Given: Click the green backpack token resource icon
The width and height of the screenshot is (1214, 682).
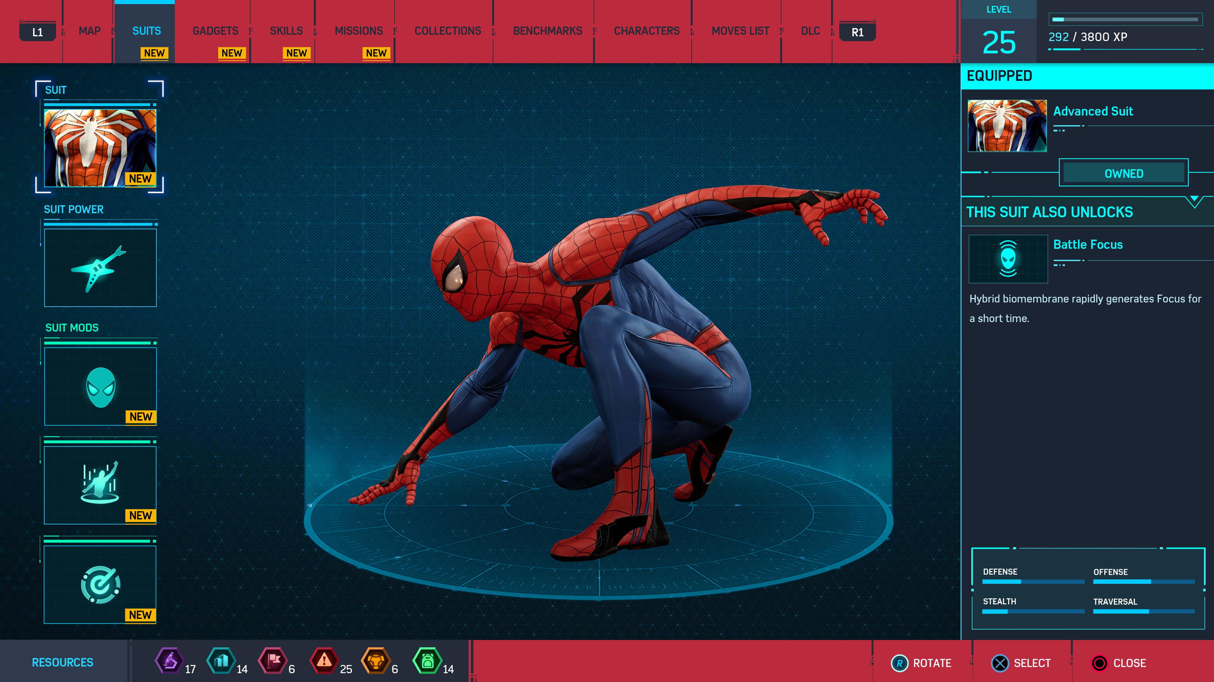Looking at the screenshot, I should click(427, 661).
